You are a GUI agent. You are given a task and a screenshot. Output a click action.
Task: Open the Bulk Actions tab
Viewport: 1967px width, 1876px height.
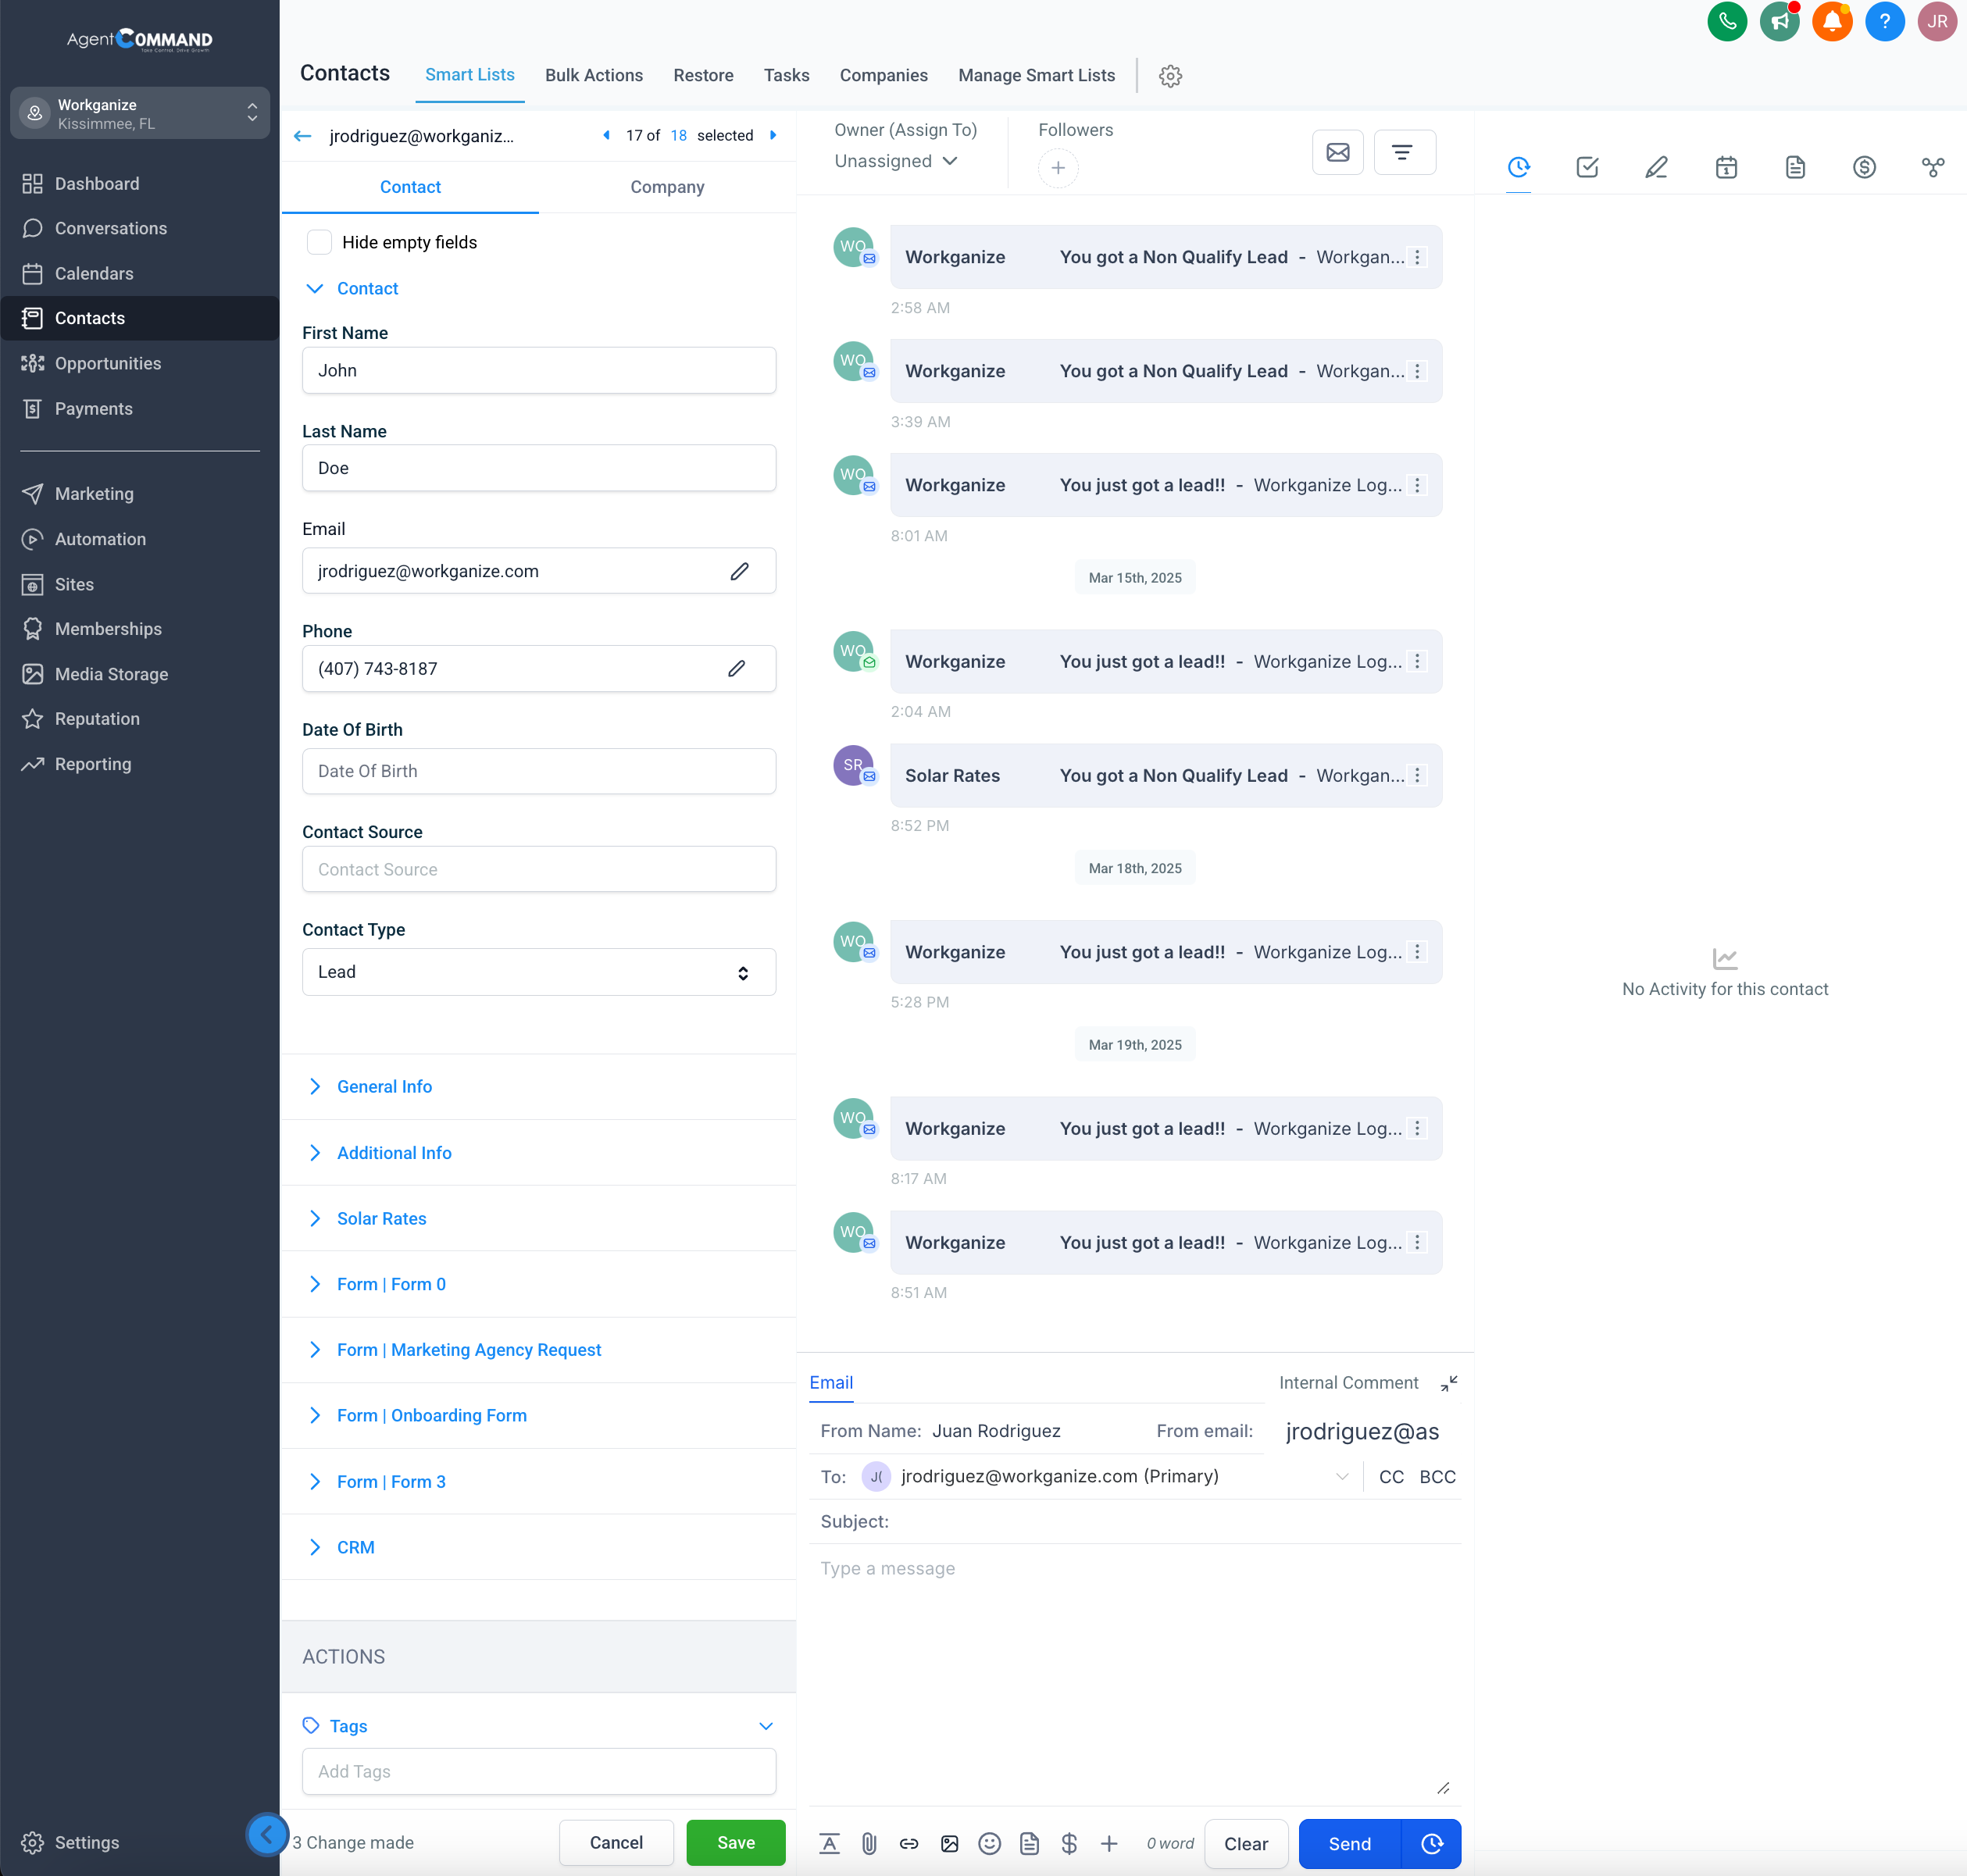(594, 75)
